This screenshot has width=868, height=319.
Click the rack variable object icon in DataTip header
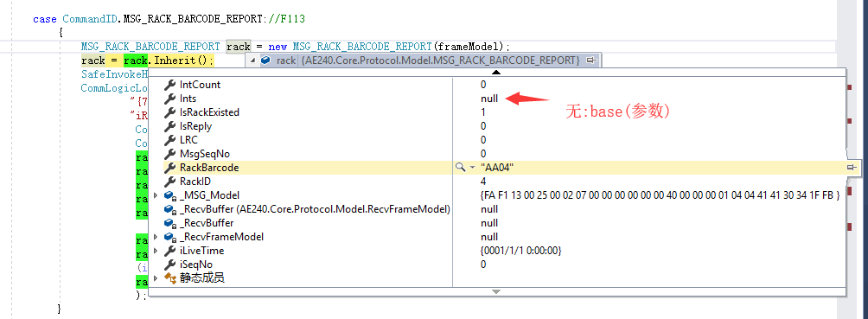265,61
